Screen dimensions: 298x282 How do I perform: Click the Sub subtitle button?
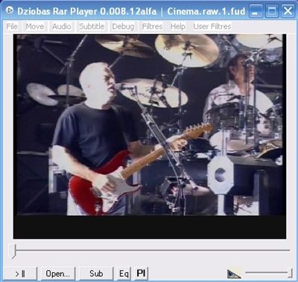point(96,274)
